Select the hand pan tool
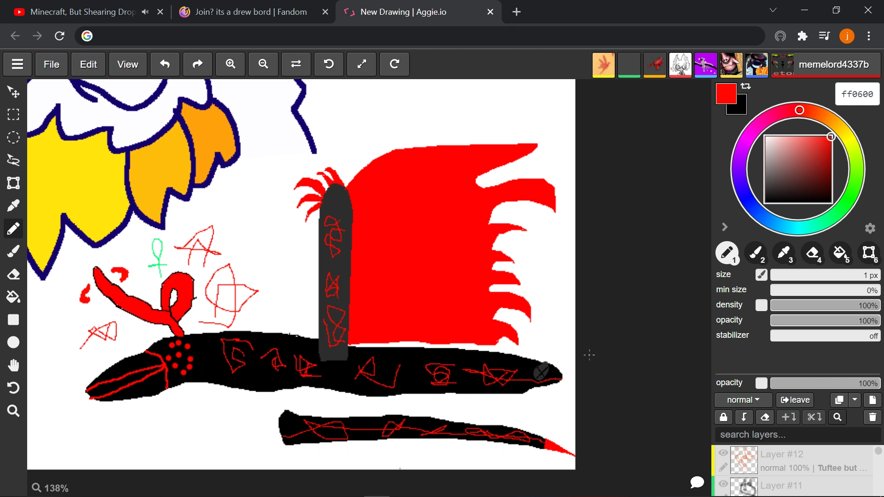Screen dimensions: 884x497 pos(13,365)
